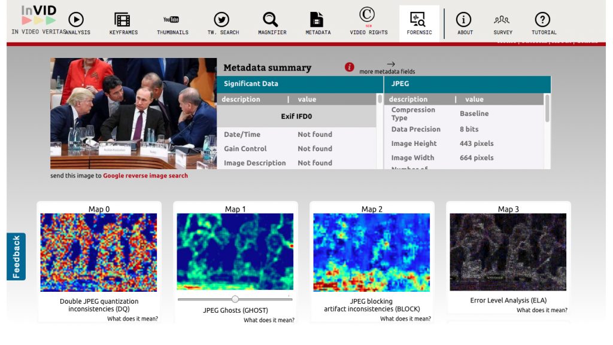Open the Magnifier tool
Image resolution: width=613 pixels, height=345 pixels.
[270, 19]
